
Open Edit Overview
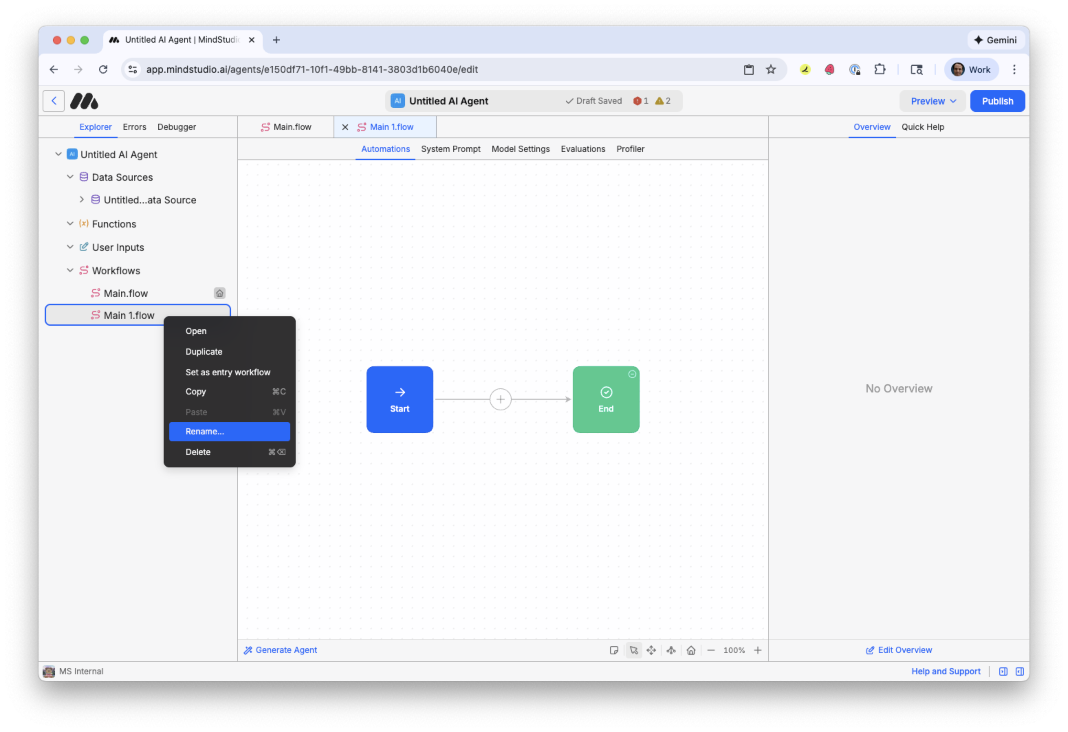[x=899, y=650]
